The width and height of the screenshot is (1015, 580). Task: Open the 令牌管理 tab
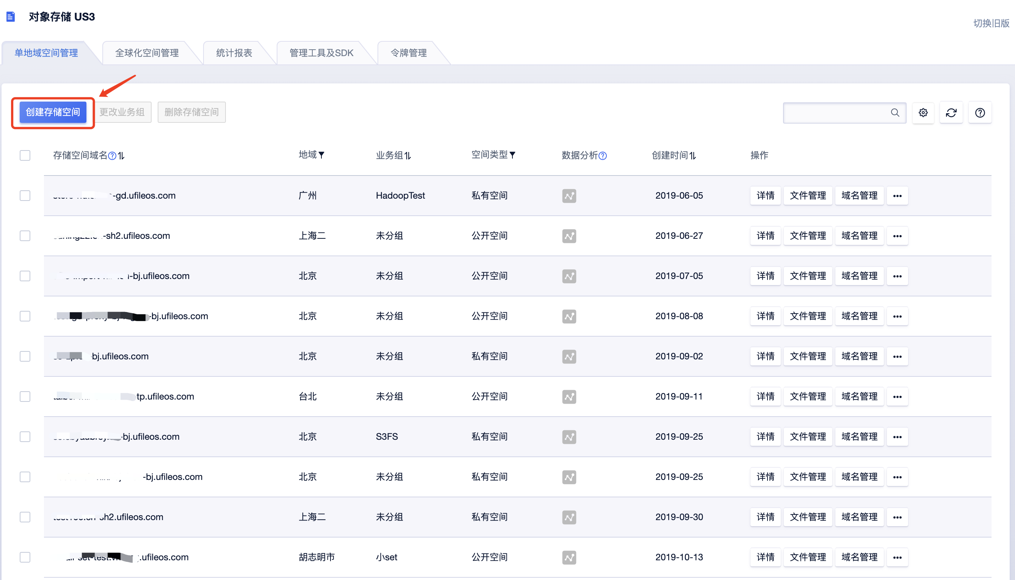tap(409, 53)
